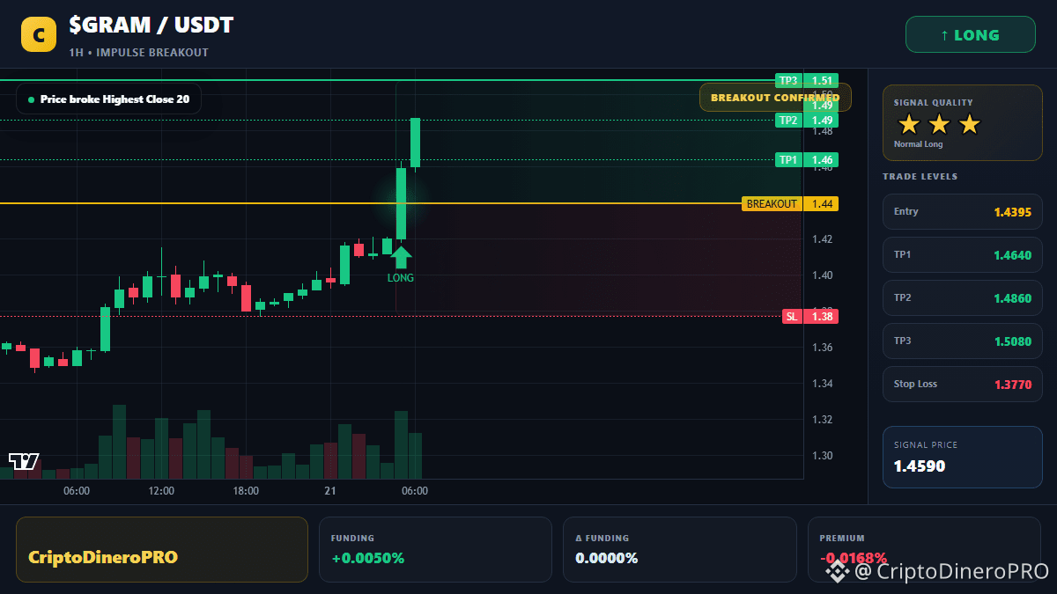Screen dimensions: 1057x594
Task: Click the Premium -0.0168% card
Action: (x=924, y=550)
